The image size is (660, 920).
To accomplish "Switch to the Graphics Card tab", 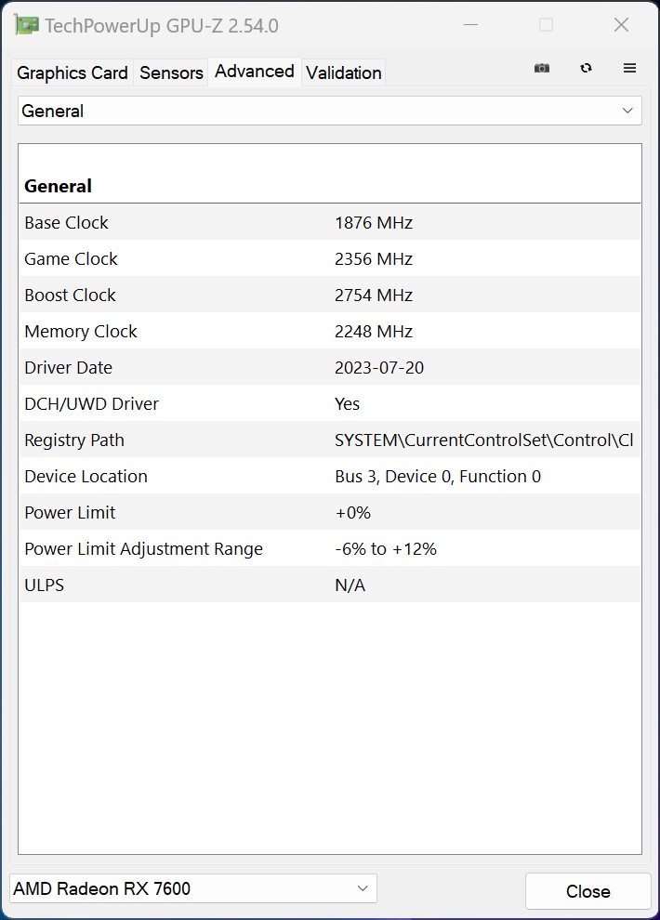I will (x=73, y=72).
